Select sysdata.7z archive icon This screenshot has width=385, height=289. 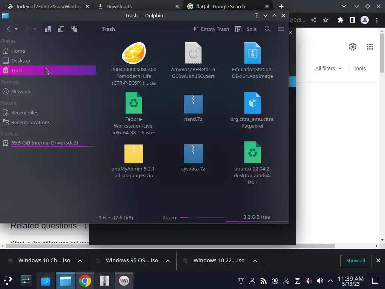pyautogui.click(x=193, y=154)
